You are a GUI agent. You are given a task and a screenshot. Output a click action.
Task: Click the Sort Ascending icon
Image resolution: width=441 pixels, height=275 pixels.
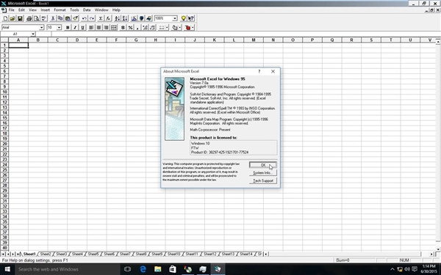[x=118, y=18]
